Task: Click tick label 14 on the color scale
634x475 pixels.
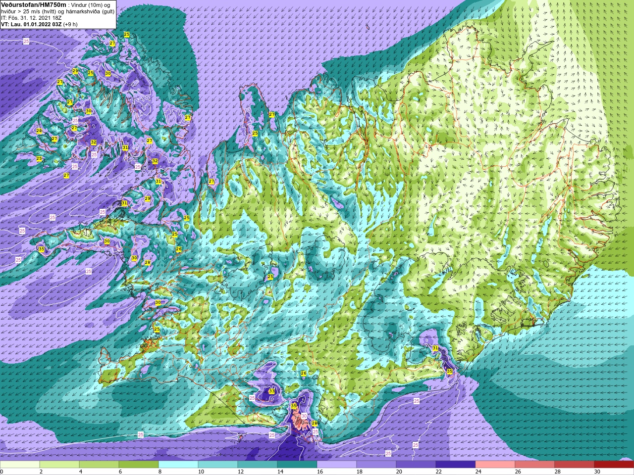Action: click(x=280, y=472)
